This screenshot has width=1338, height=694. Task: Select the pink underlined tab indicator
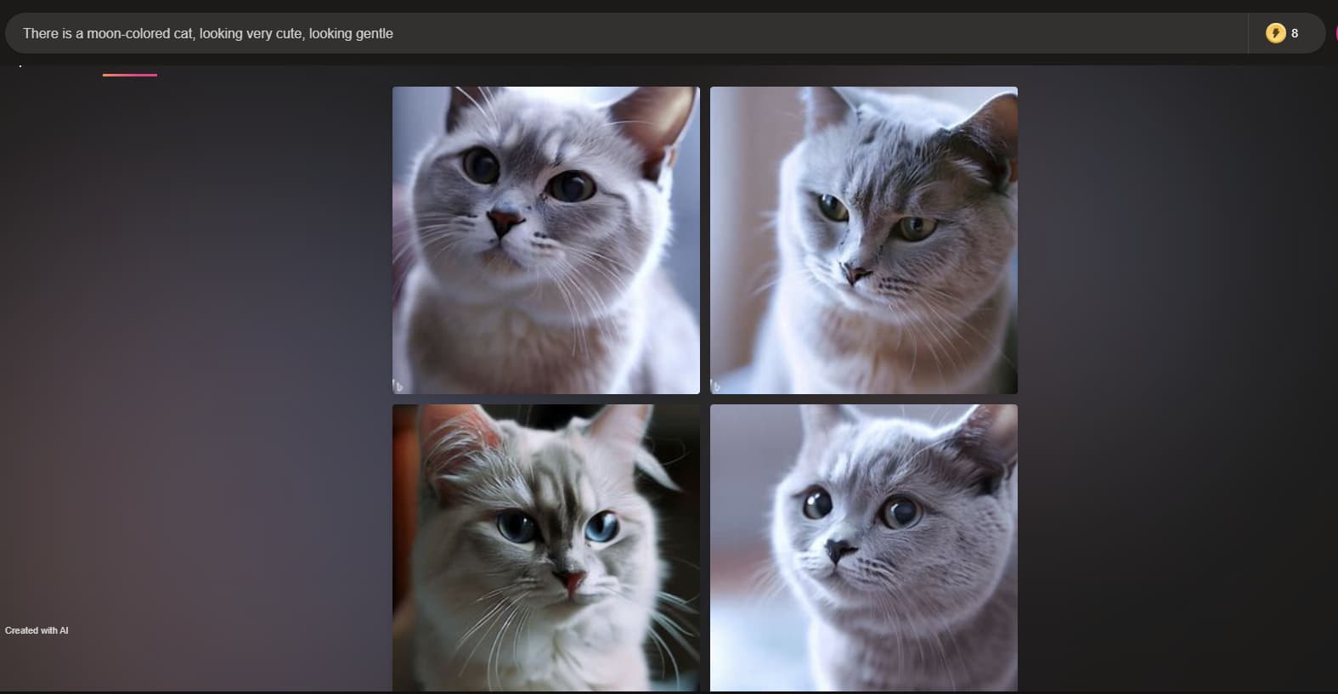pyautogui.click(x=130, y=75)
